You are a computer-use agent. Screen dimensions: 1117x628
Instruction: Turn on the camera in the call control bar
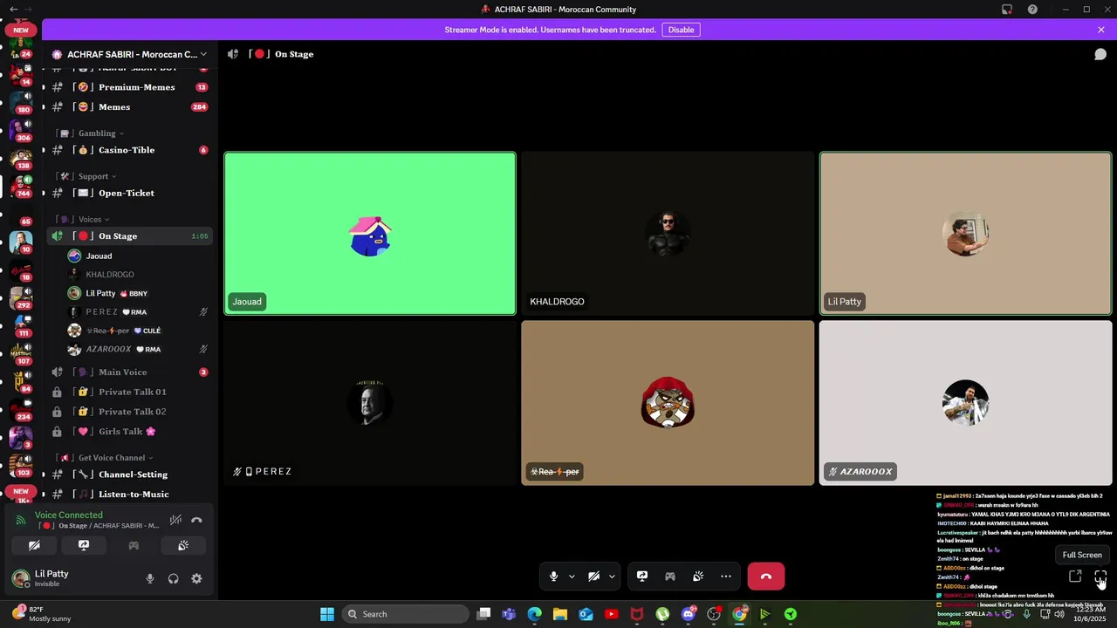pos(593,576)
